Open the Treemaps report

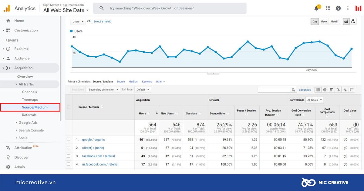30,99
